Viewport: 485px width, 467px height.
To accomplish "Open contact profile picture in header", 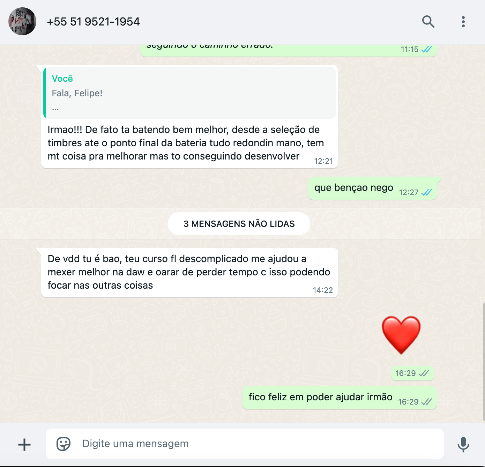I will pyautogui.click(x=22, y=21).
